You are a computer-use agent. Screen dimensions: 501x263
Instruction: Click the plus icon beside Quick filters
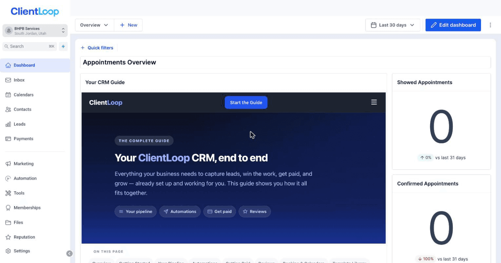83,48
